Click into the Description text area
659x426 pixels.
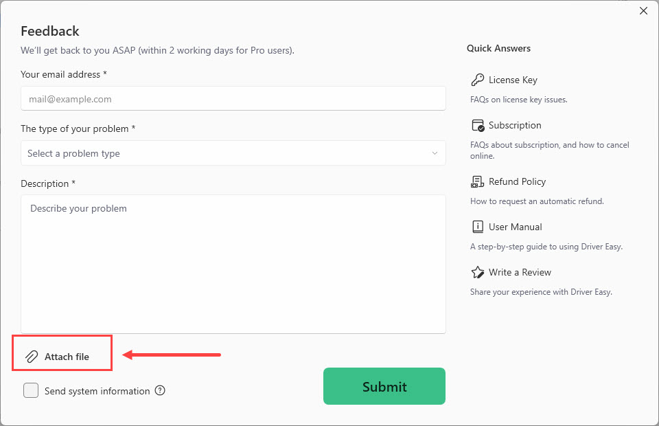click(233, 265)
